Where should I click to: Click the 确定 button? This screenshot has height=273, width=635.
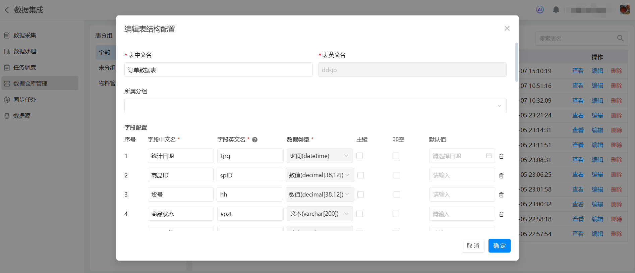pyautogui.click(x=499, y=246)
